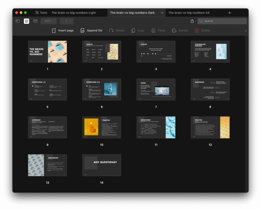Click Append file button

[x=91, y=31]
